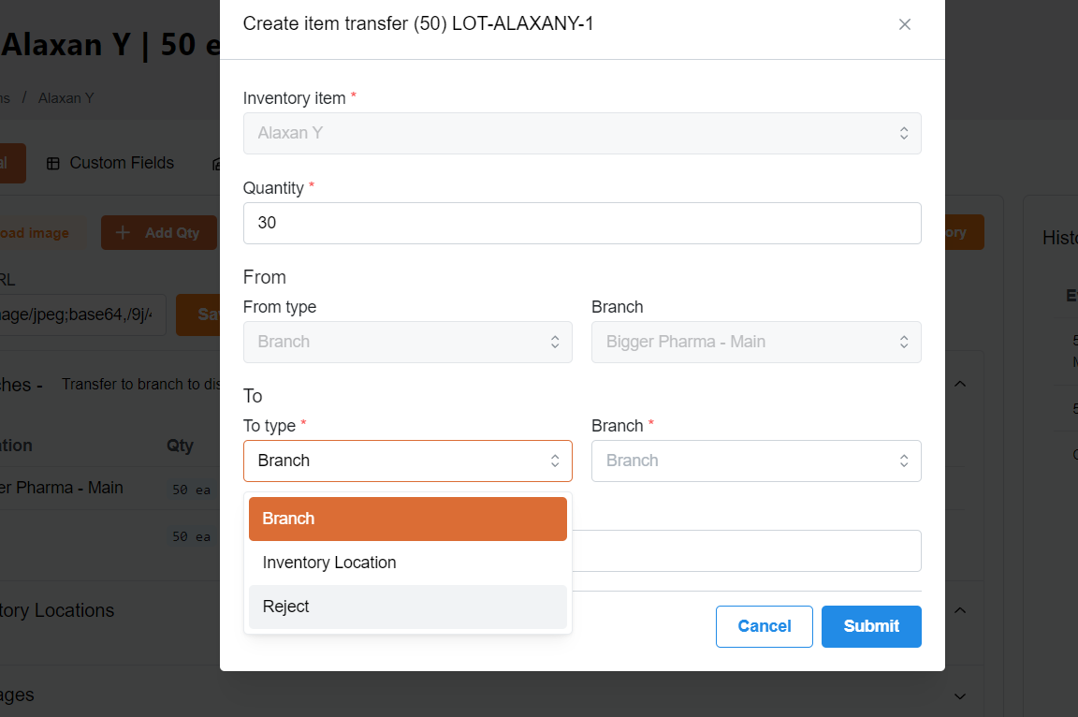Click the 50 ea total quantity below the Bigger Pharma row
Image resolution: width=1078 pixels, height=717 pixels.
coord(191,536)
